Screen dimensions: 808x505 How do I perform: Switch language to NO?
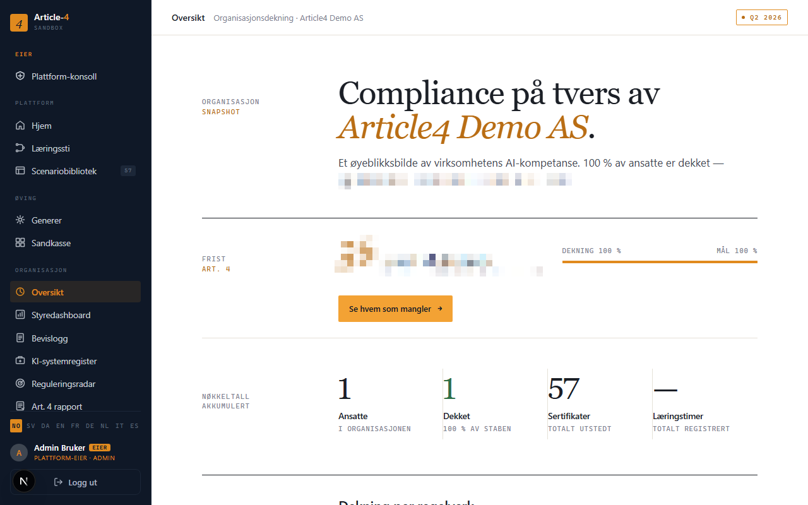(16, 426)
